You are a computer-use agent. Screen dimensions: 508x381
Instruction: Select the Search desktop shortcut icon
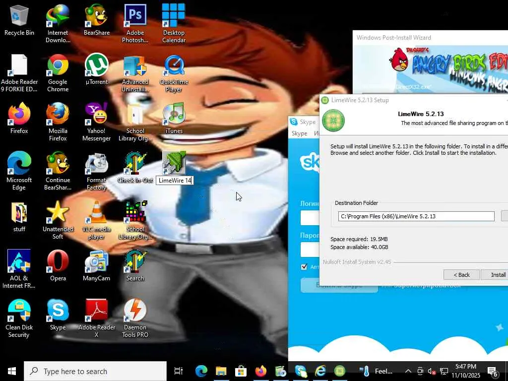pos(135,265)
